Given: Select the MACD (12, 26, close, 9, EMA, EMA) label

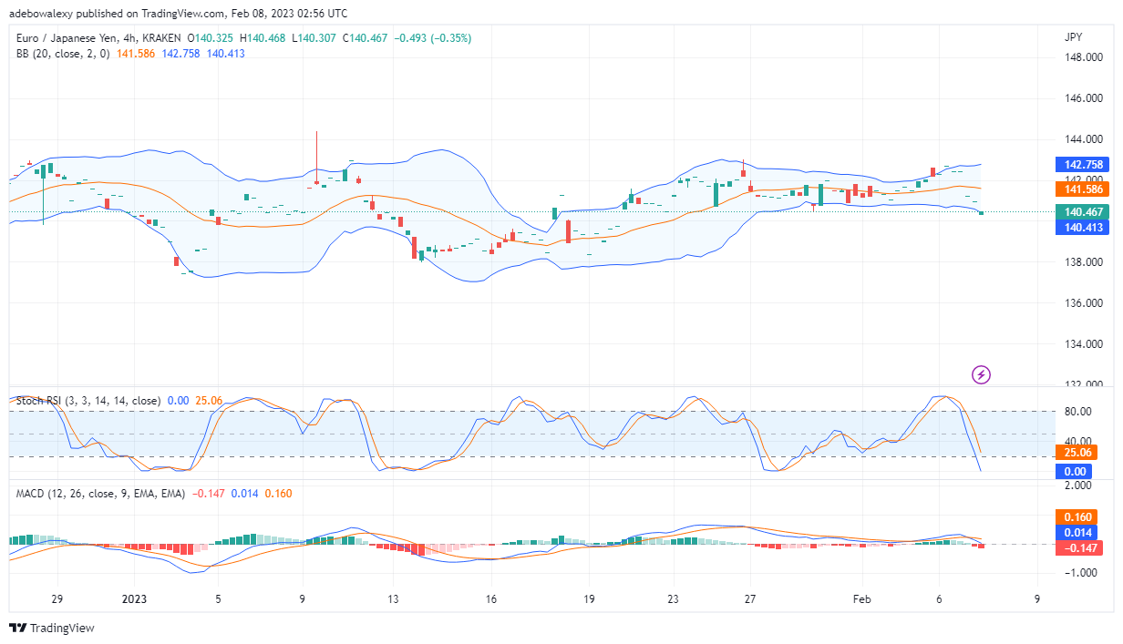Looking at the screenshot, I should coord(100,493).
